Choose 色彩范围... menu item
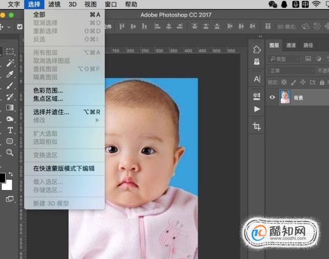Viewport: 329px width, 259px height. point(64,90)
